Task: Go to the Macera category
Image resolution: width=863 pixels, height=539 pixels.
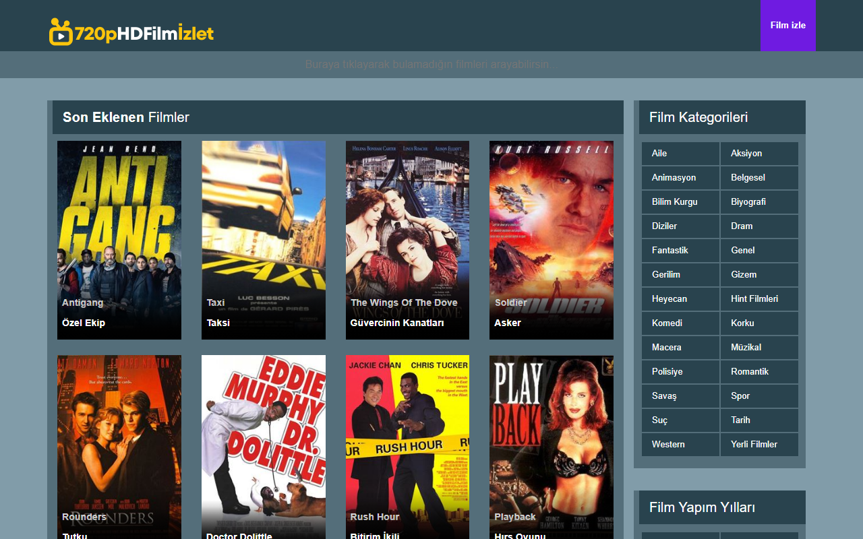Action: pos(680,348)
